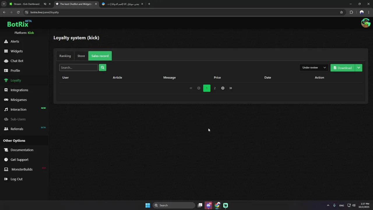373x210 pixels.
Task: Click the Documentation book icon
Action: coord(6,150)
